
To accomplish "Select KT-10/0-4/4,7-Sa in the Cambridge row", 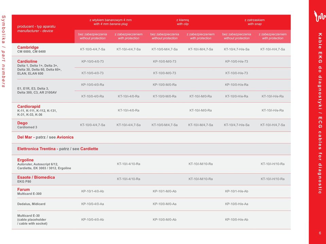I will [x=92, y=49].
